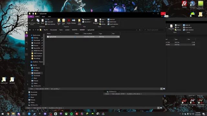Switch to details view icon in status bar
This screenshot has height=116, width=207.
click(161, 89)
